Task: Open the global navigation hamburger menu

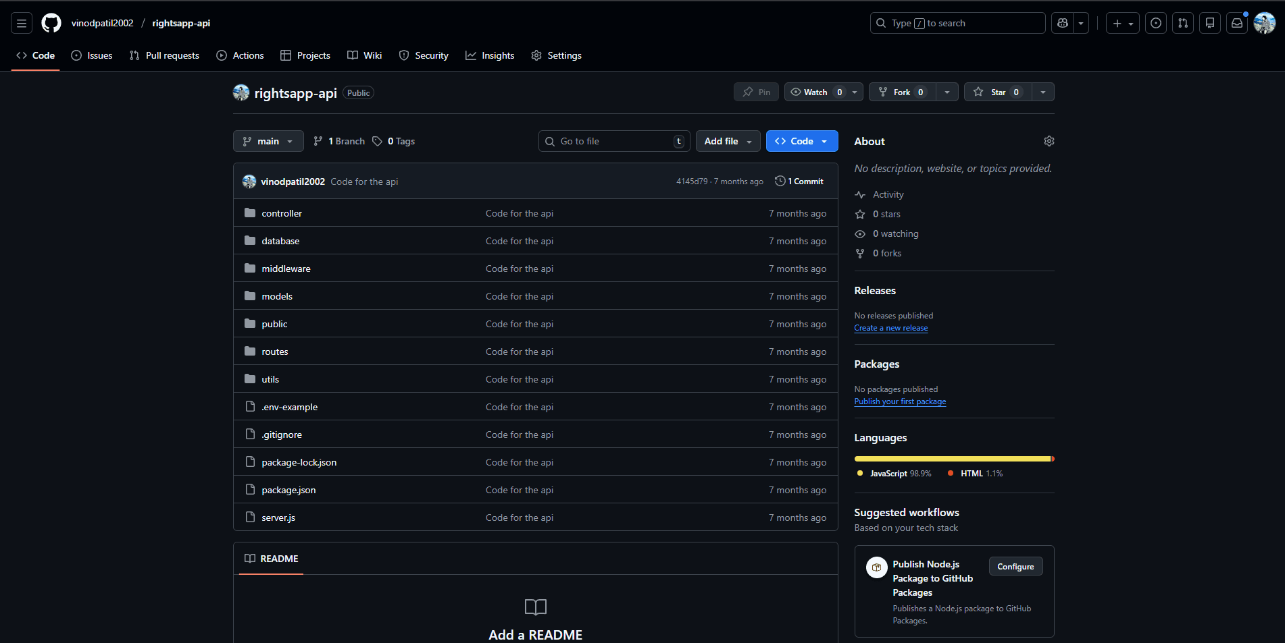Action: click(x=21, y=22)
